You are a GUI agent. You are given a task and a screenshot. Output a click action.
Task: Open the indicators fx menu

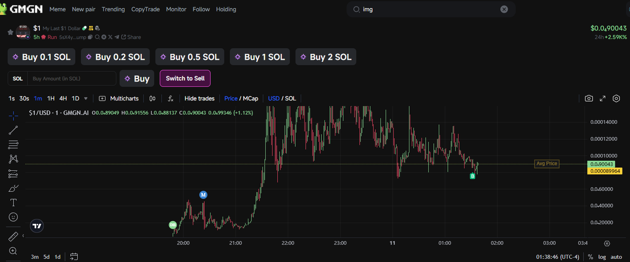pos(171,99)
